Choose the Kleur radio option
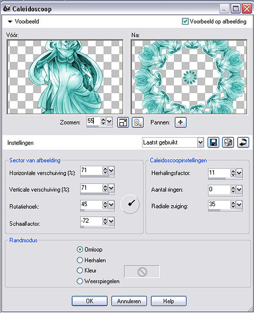The width and height of the screenshot is (254, 313). 80,270
